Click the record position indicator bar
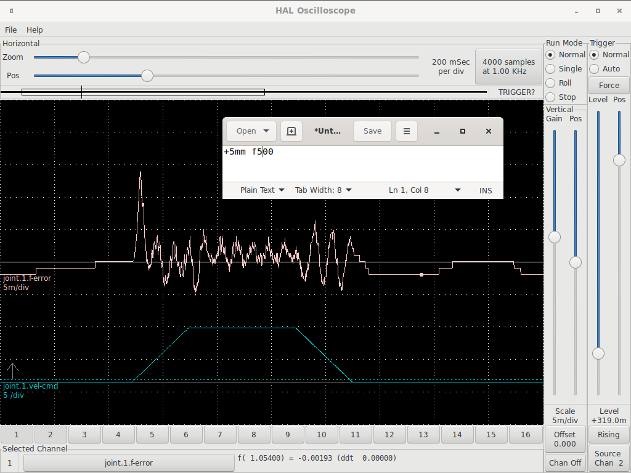Screen dimensions: 631x473 click(x=243, y=92)
